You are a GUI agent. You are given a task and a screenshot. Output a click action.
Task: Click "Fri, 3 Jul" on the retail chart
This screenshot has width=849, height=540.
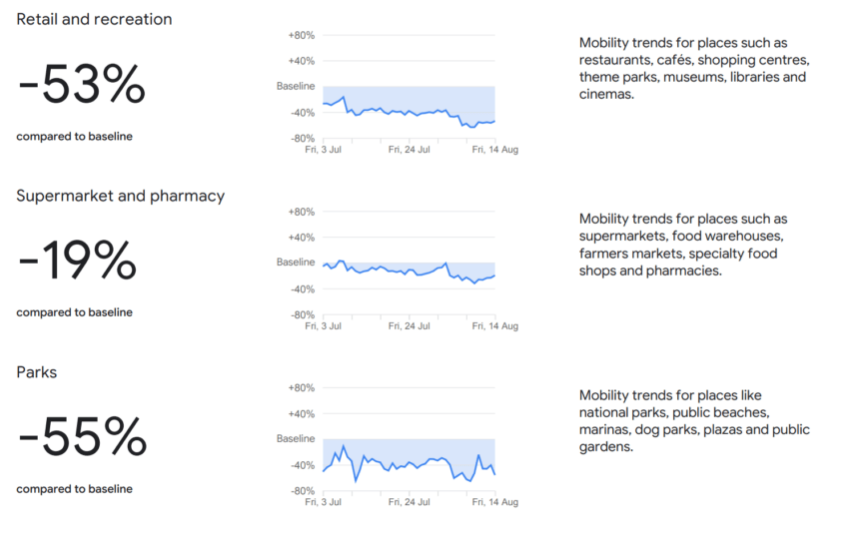323,150
